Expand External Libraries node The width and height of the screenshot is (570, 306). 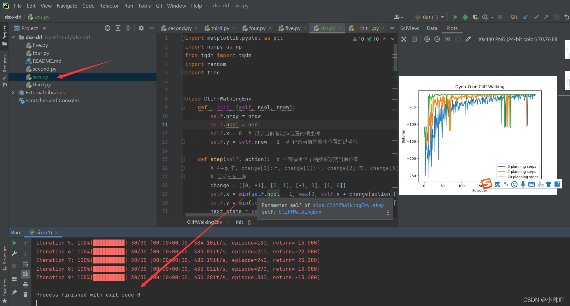tap(13, 92)
